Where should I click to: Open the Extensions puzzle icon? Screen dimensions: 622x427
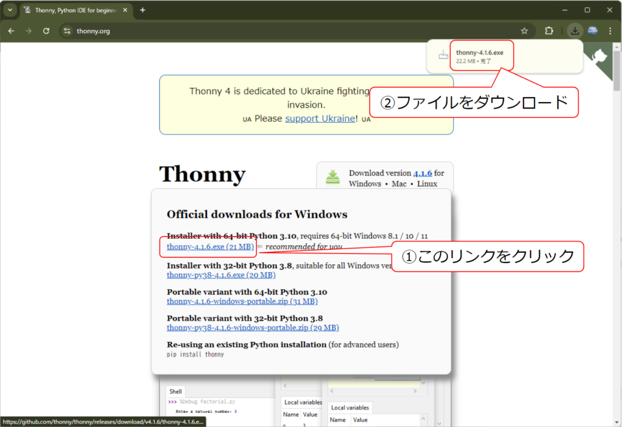point(549,30)
